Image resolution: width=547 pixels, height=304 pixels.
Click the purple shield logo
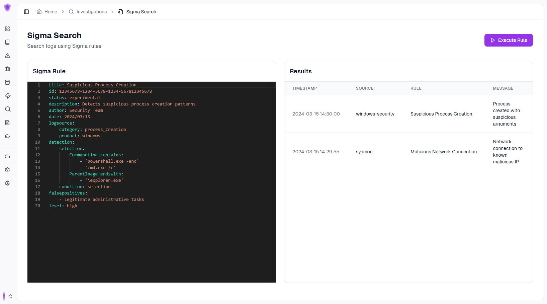click(7, 8)
